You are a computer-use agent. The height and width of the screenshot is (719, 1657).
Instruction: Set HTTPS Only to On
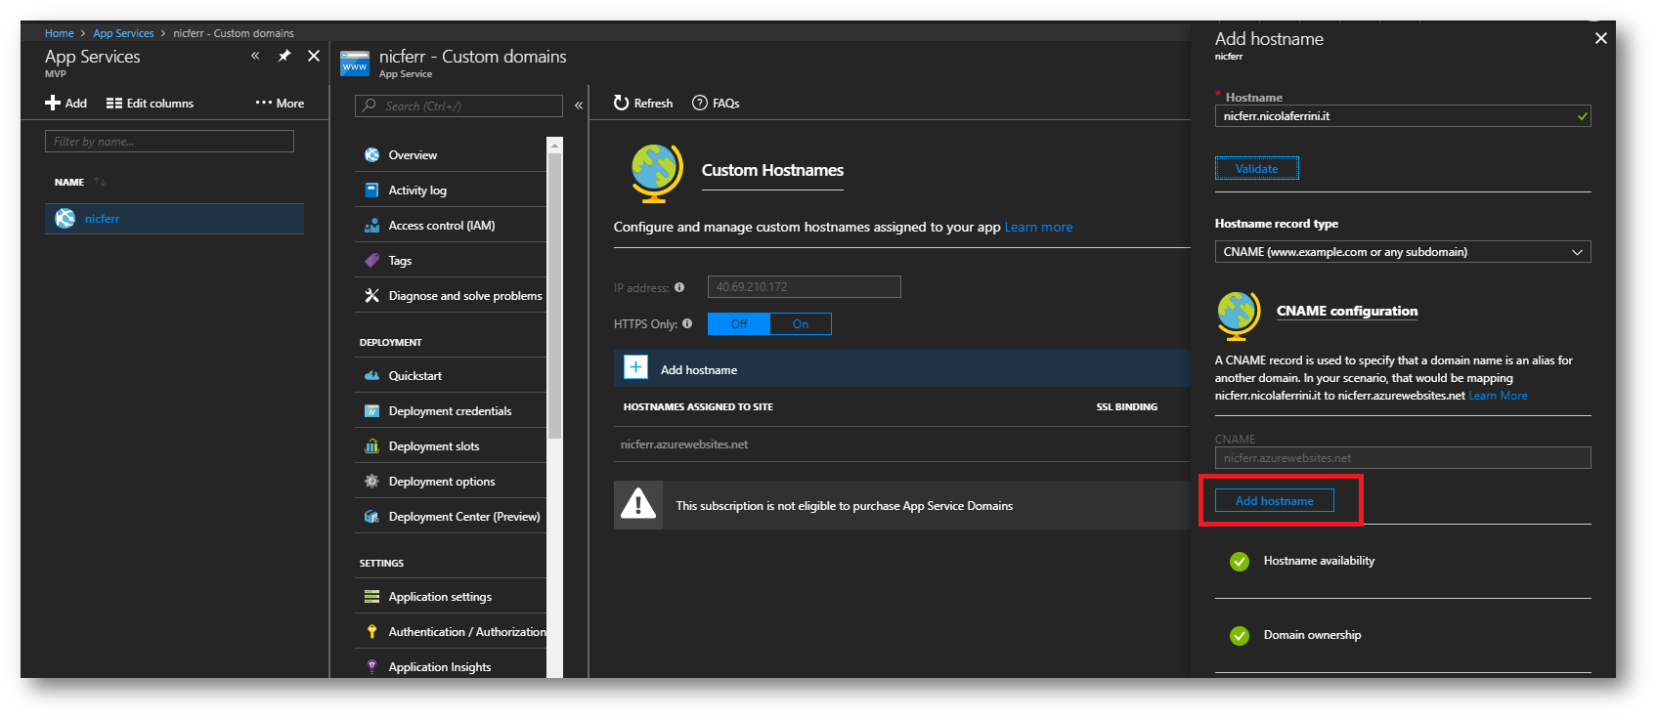point(801,324)
